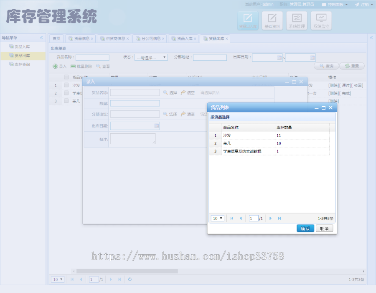This screenshot has height=293, width=376.
Task: Click the 确认 confirm button
Action: click(x=305, y=228)
